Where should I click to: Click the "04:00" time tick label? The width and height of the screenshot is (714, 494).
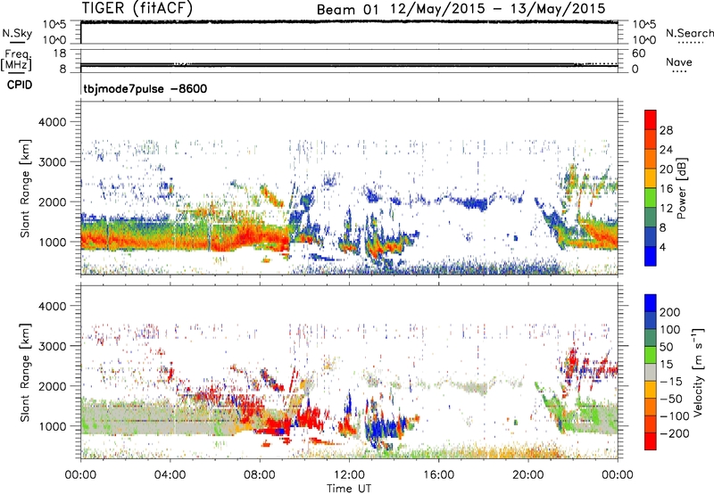[170, 475]
